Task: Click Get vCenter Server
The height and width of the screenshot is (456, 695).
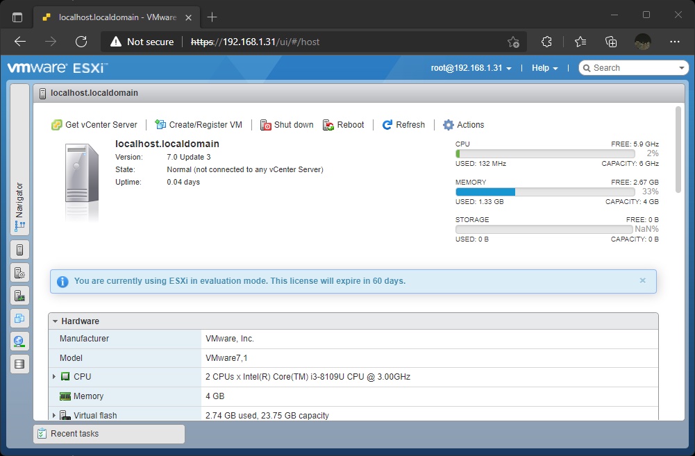Action: [94, 125]
